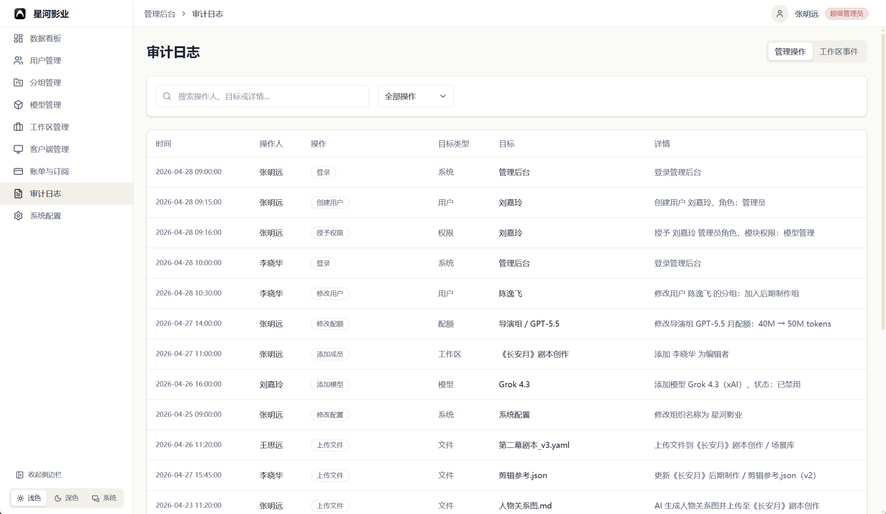Click the 修改配置 action tag
Viewport: 886px width, 514px height.
pos(330,415)
